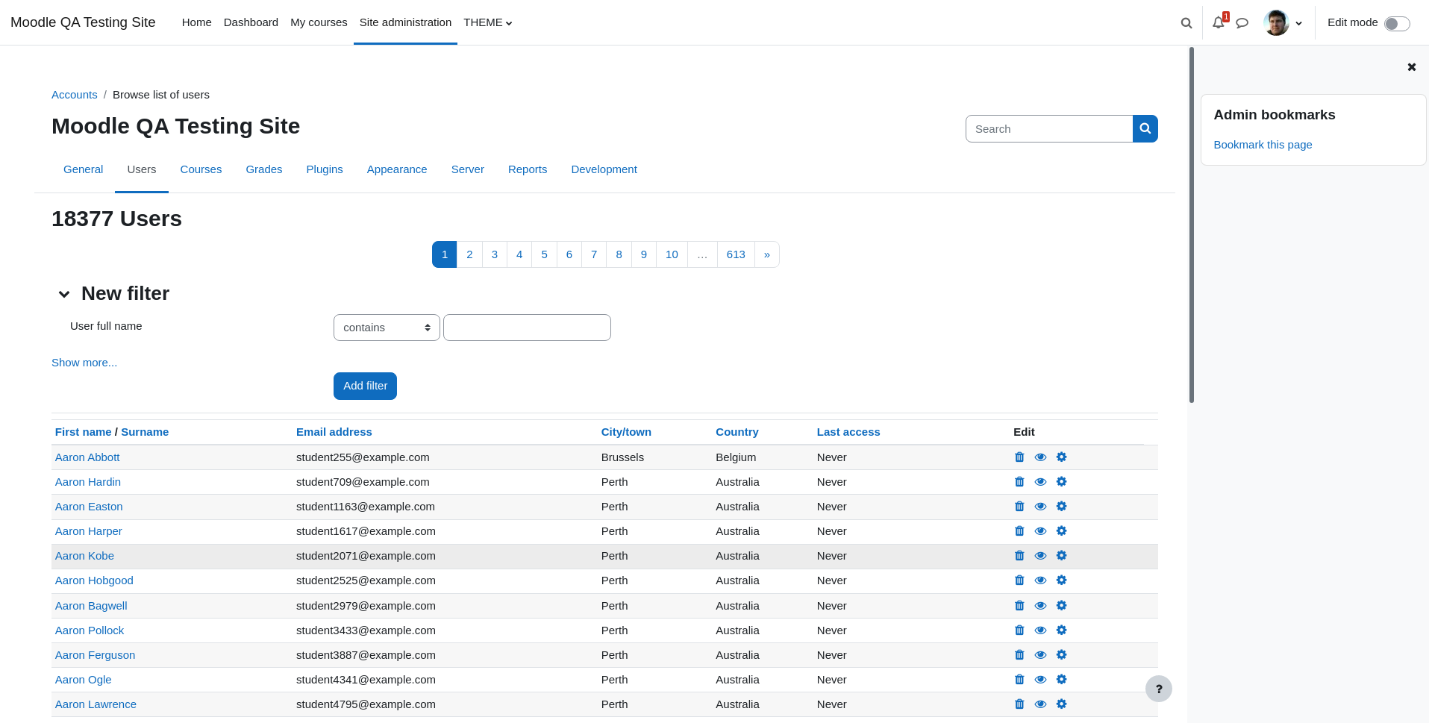Delete user Aaron Bagwell
This screenshot has height=723, width=1429.
click(x=1019, y=606)
